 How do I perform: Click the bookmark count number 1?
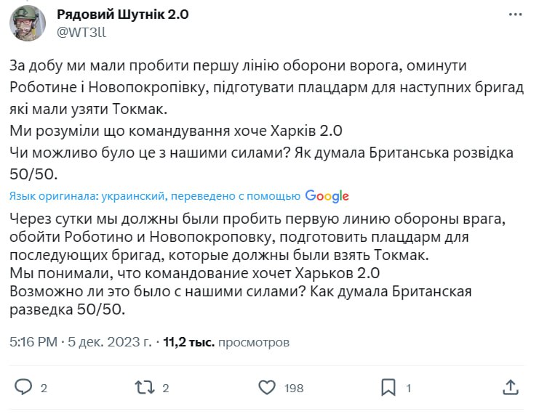409,388
